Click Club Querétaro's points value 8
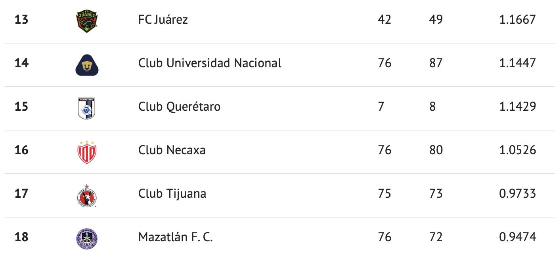555x261 pixels. click(432, 107)
